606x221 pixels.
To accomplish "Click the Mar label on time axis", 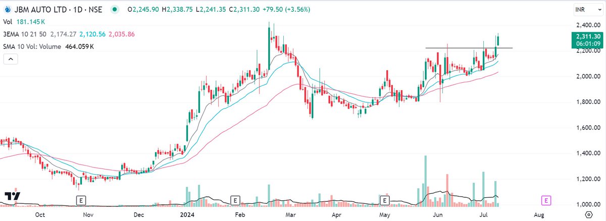I will coord(290,215).
